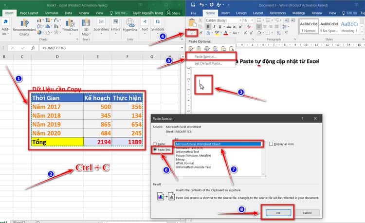Click the Show/Hide paragraph marks icon
The width and height of the screenshot is (365, 223).
pos(286,33)
